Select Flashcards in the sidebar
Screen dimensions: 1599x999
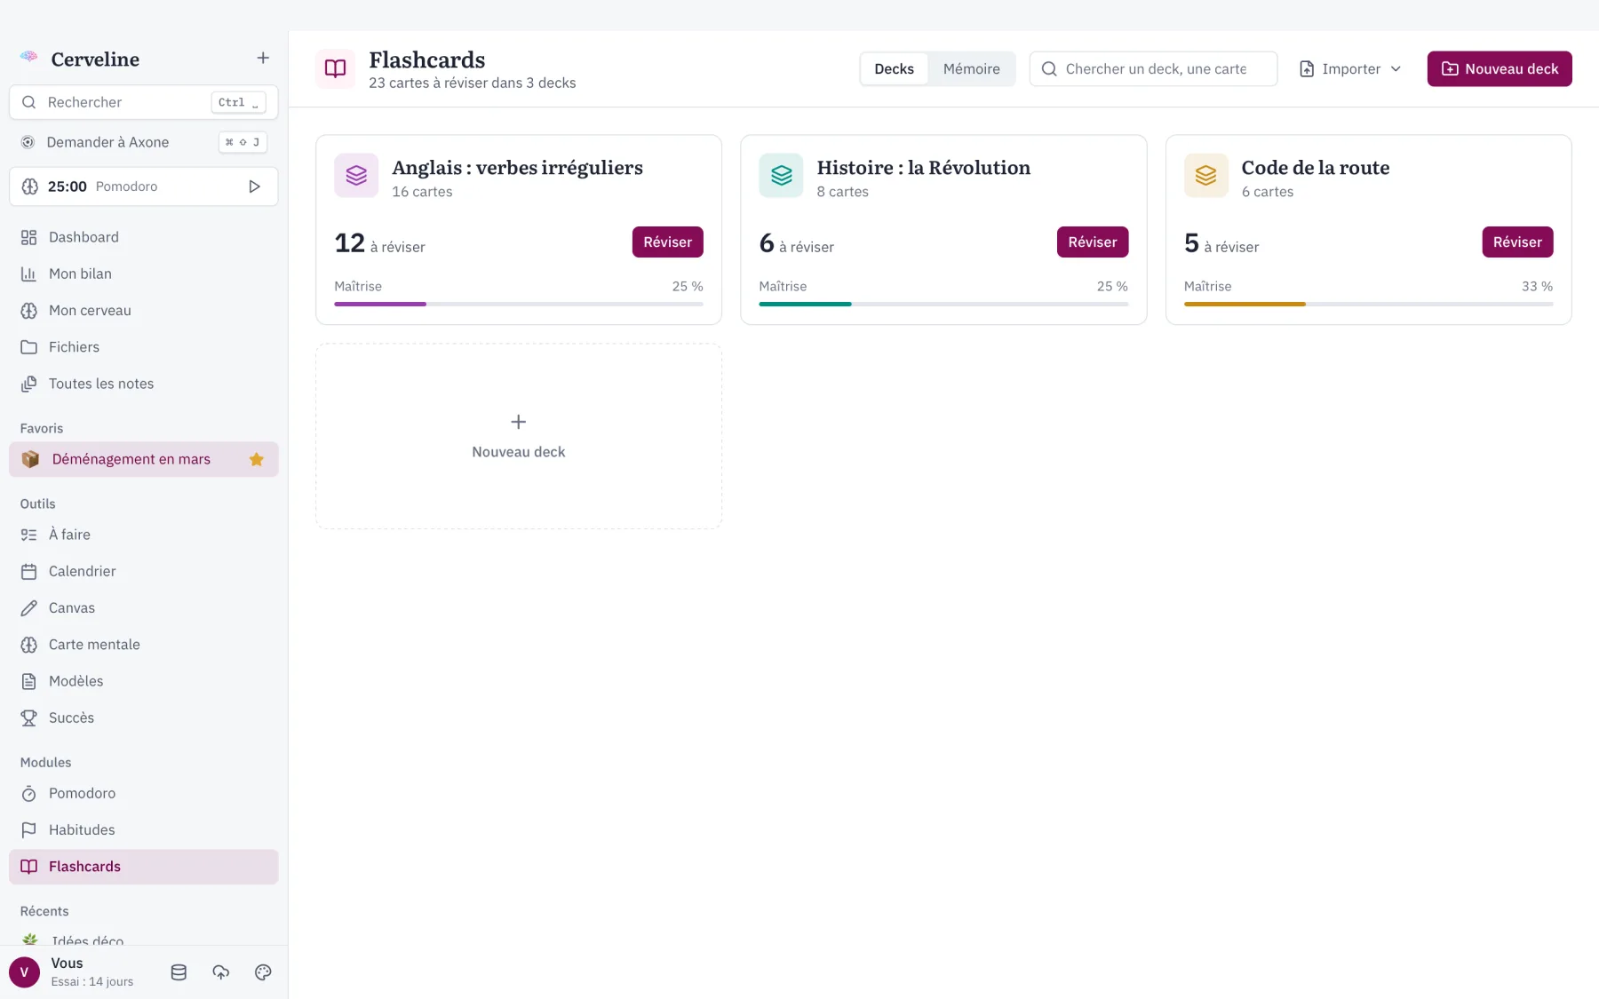coord(144,867)
